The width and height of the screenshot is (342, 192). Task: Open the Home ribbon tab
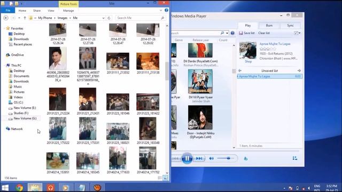(22, 11)
